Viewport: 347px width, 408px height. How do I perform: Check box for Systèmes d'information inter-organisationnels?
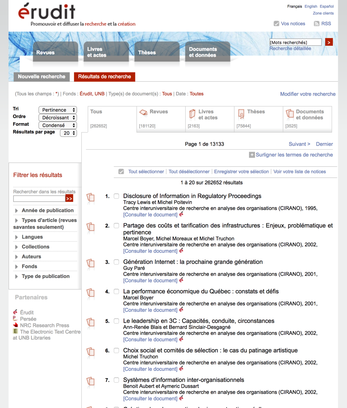pyautogui.click(x=116, y=380)
